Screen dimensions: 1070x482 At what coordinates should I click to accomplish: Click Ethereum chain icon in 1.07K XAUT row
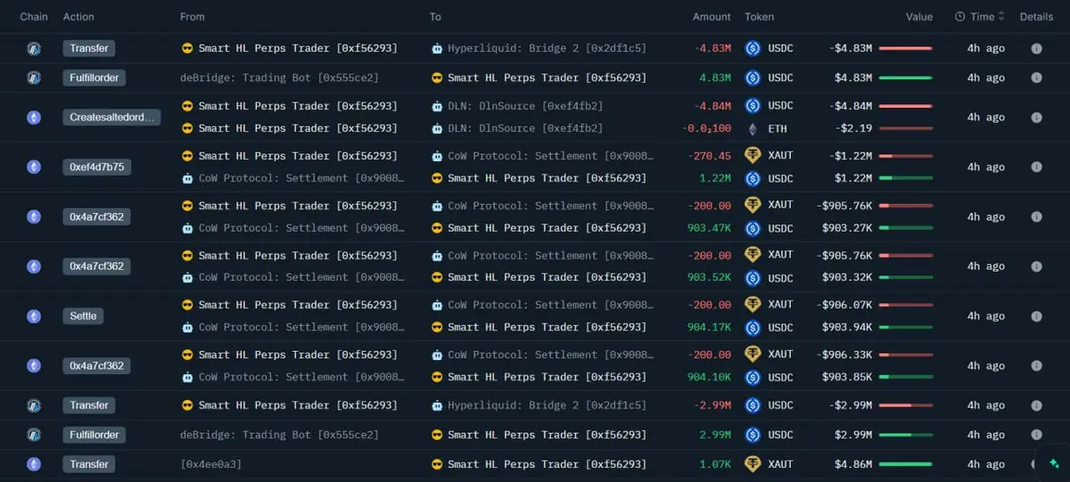(x=34, y=464)
